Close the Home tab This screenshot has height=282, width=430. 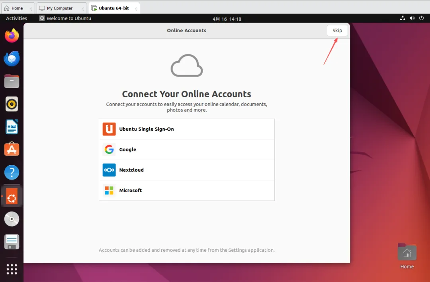[31, 9]
